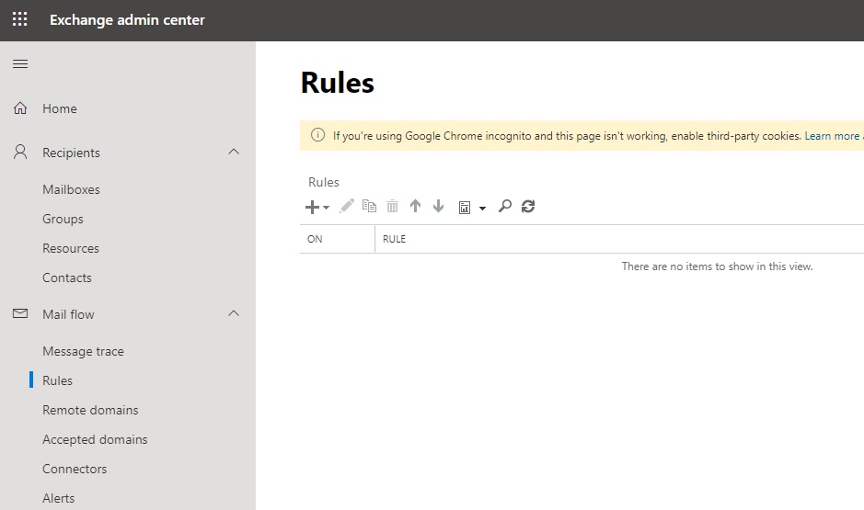Click the copy rule icon

click(x=370, y=207)
